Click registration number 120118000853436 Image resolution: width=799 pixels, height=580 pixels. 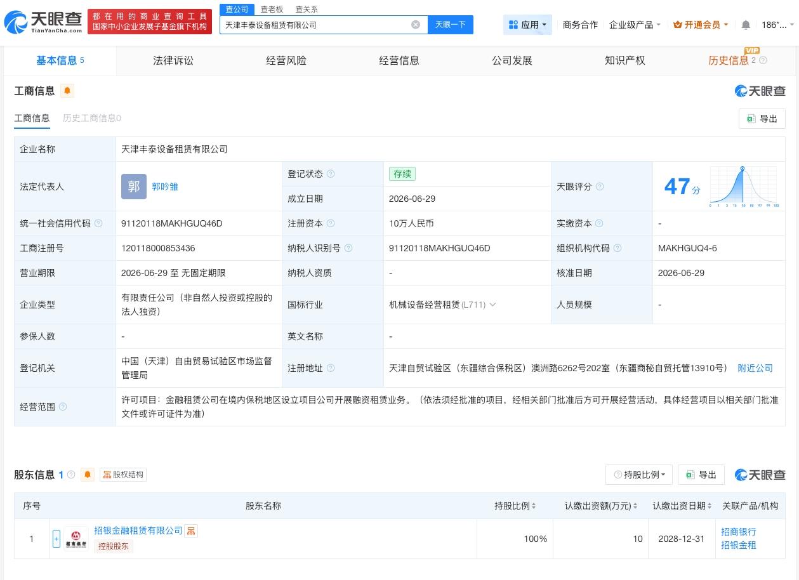point(158,248)
